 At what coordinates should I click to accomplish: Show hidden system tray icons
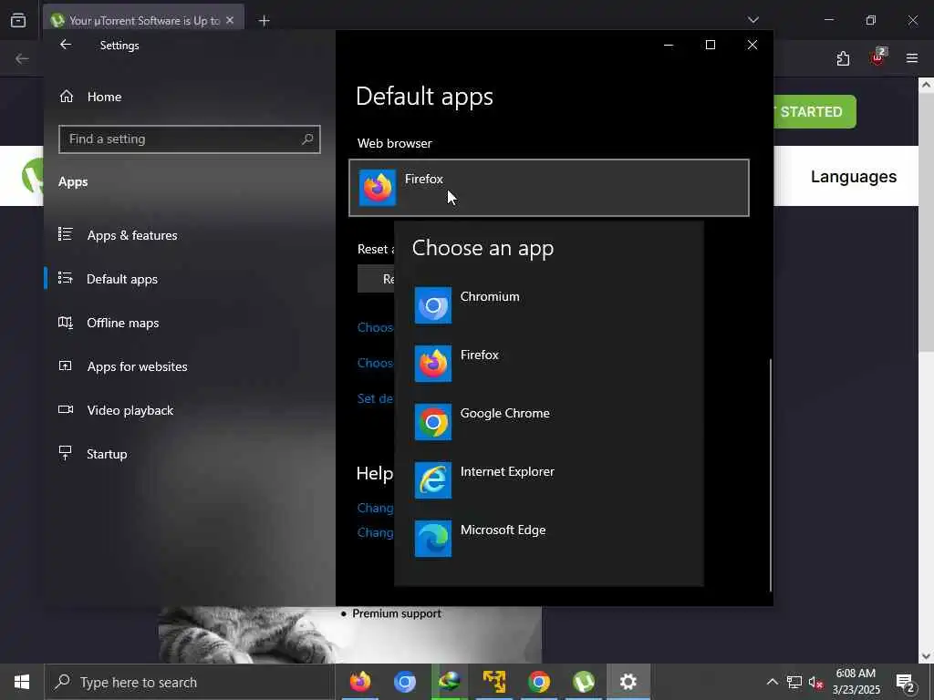(772, 682)
